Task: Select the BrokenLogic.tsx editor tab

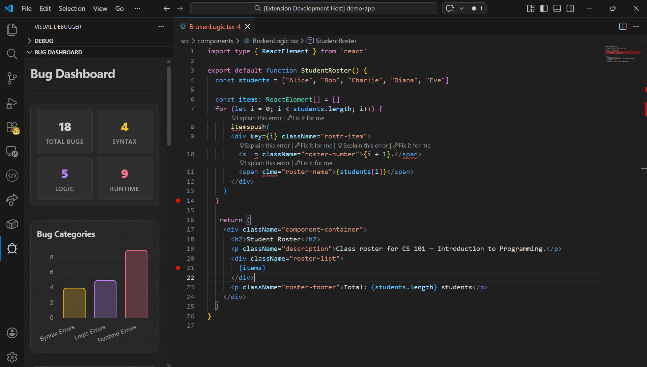Action: pos(212,27)
